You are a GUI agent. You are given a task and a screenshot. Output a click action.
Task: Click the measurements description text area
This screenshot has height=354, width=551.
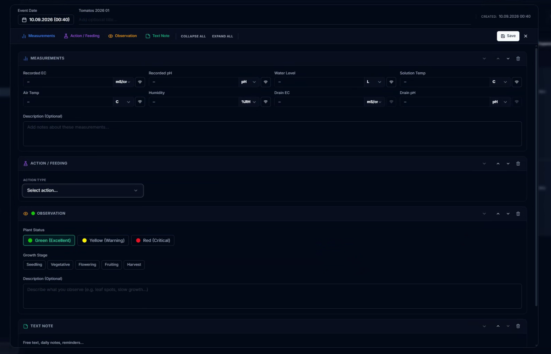272,134
